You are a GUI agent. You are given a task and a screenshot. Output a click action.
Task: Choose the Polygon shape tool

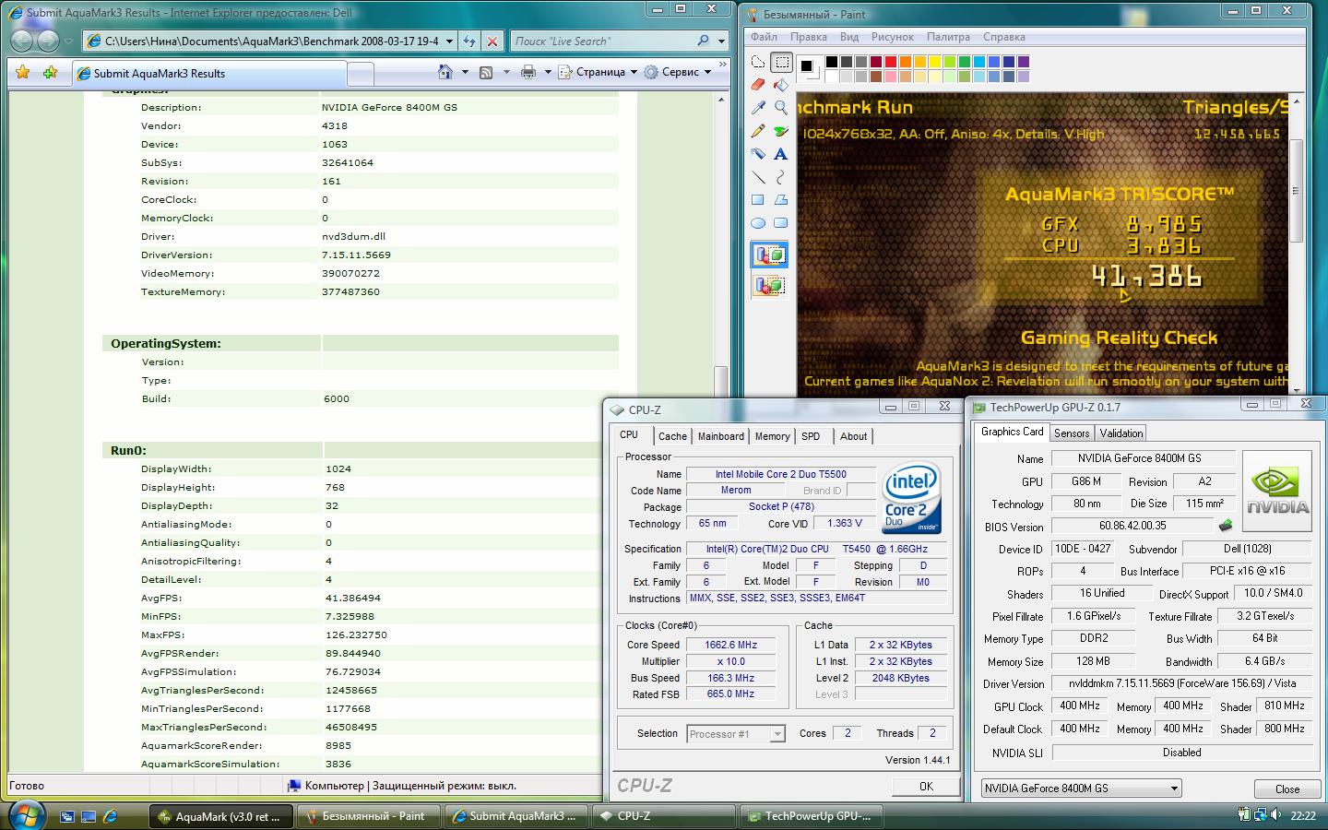tap(781, 200)
